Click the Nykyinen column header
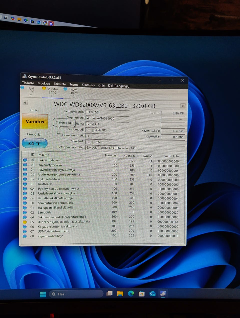The height and width of the screenshot is (318, 240). [111, 155]
